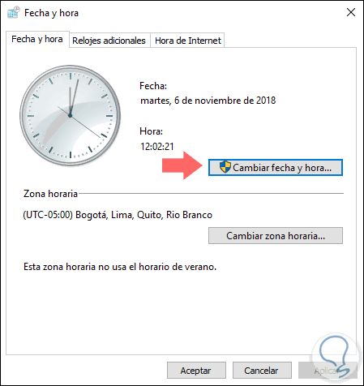364x386 pixels.
Task: Click the horario de verano notice text
Action: pos(120,267)
